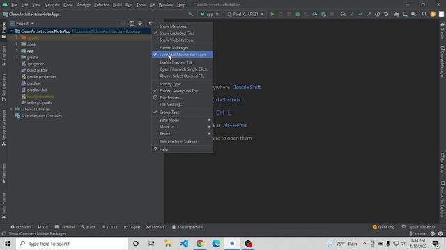Expand the app module folder
The image size is (446, 250).
coord(17,51)
